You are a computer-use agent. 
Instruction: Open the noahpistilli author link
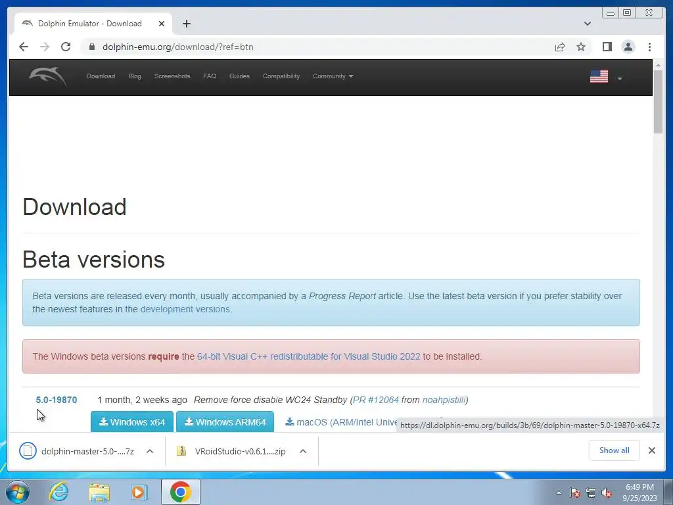click(444, 400)
